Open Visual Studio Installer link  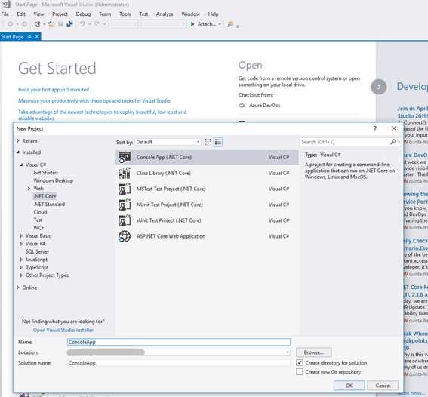pyautogui.click(x=63, y=330)
